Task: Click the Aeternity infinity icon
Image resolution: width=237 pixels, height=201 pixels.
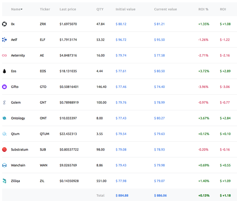Action: tap(4, 55)
